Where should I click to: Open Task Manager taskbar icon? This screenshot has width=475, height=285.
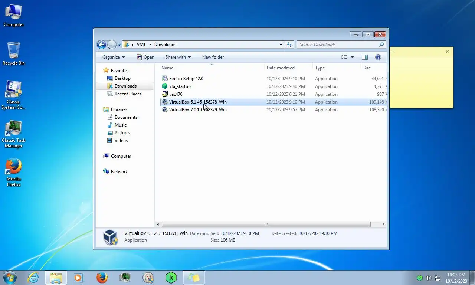pos(125,278)
